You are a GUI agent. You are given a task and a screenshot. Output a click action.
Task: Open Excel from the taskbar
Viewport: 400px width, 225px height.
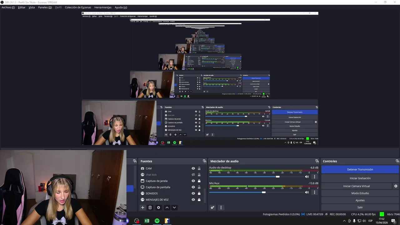click(147, 221)
